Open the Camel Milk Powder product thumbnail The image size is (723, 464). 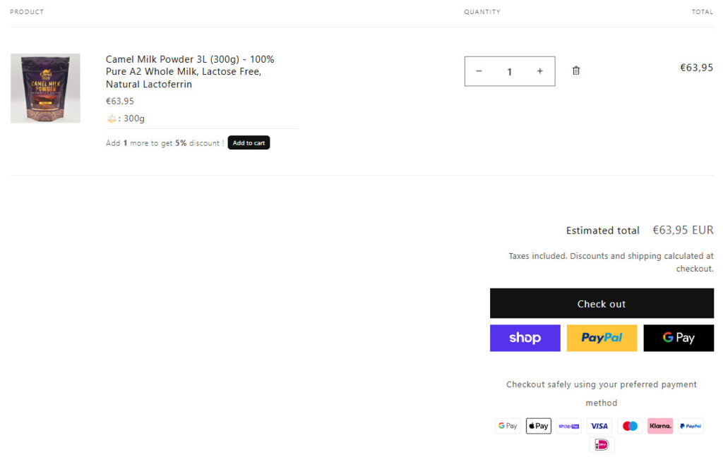coord(45,88)
